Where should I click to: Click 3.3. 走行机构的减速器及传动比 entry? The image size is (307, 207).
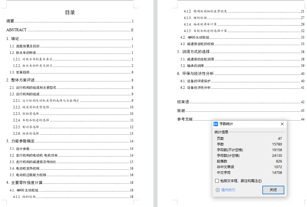point(71,162)
